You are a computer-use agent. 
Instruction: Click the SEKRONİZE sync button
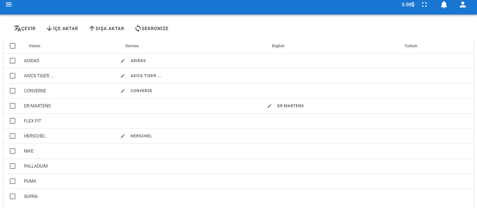point(152,29)
